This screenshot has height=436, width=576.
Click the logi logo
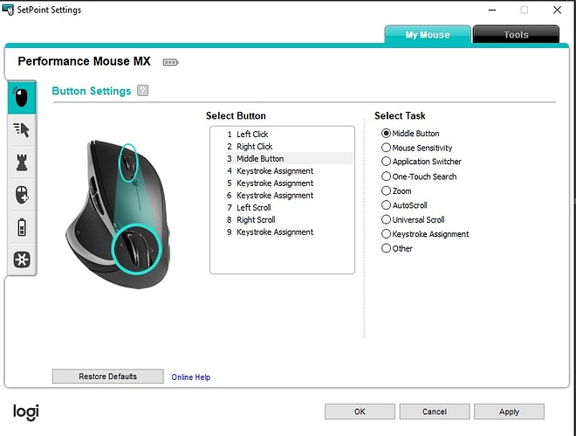(25, 412)
